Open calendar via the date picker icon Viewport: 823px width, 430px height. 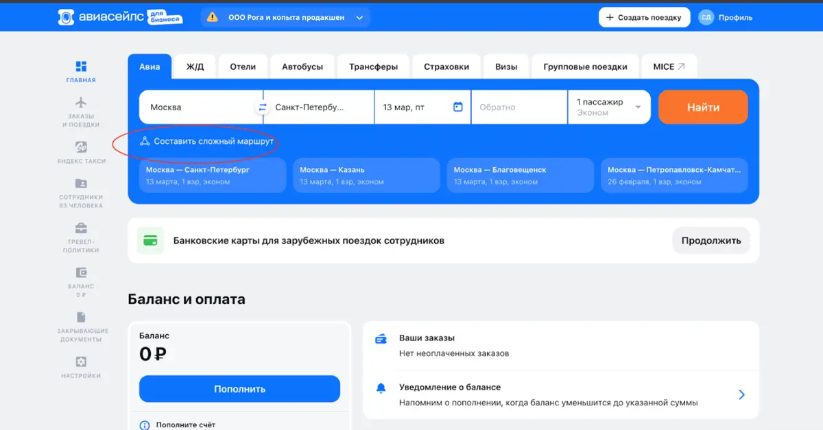(458, 107)
